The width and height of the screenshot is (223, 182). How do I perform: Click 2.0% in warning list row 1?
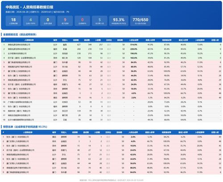[x=133, y=137]
